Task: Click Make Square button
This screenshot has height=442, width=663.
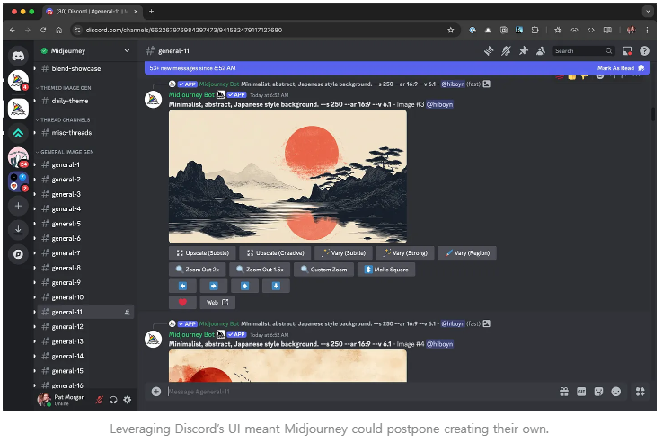Action: coord(386,270)
